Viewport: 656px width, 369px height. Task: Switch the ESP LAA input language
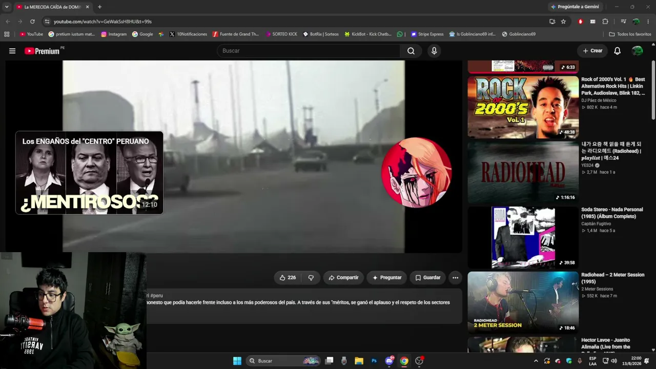(592, 361)
